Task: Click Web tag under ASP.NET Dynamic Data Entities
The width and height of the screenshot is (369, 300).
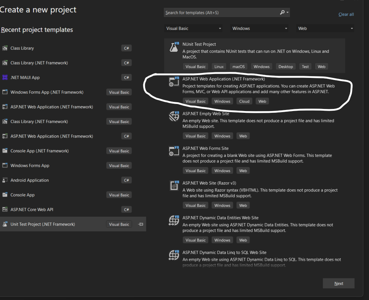Action: [243, 240]
